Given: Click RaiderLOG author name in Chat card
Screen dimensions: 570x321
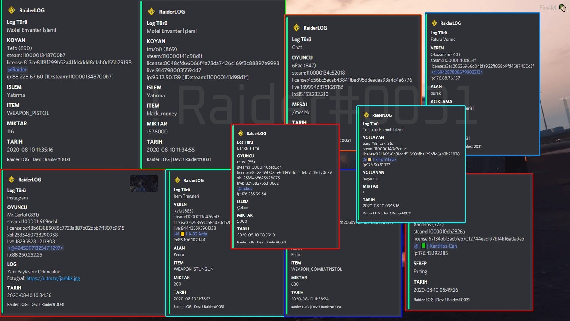Looking at the screenshot, I should [x=315, y=28].
